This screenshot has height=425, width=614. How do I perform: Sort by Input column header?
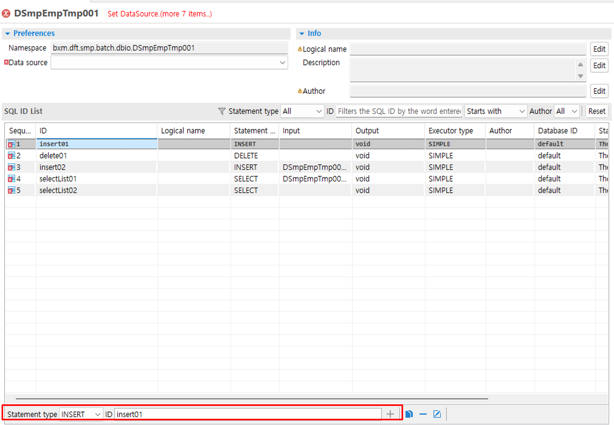click(x=316, y=131)
